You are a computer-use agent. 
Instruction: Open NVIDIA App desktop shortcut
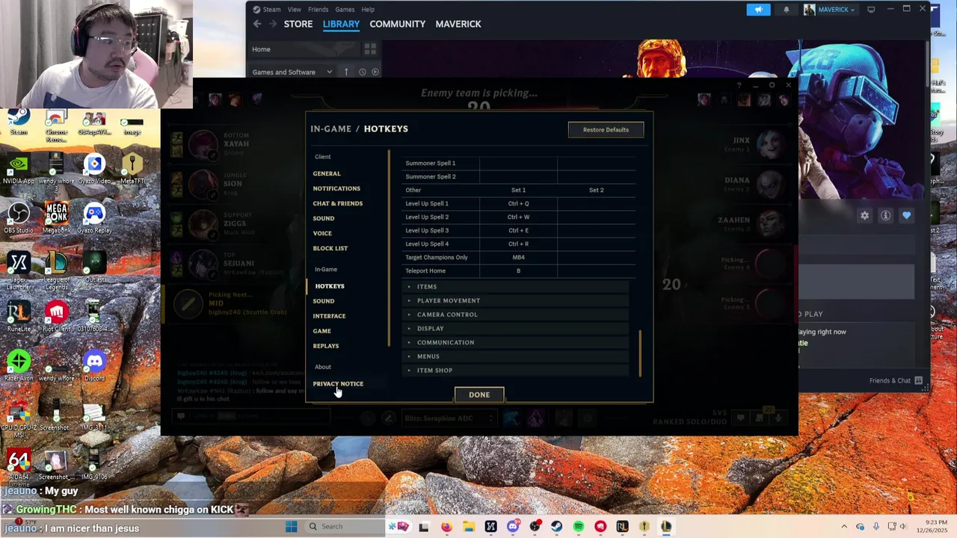click(19, 170)
